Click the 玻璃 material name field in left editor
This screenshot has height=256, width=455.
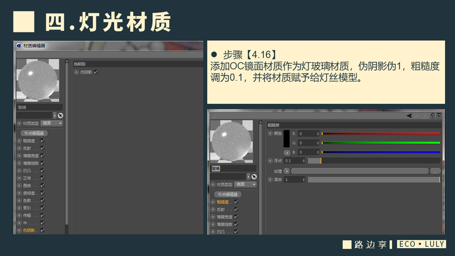[39, 107]
